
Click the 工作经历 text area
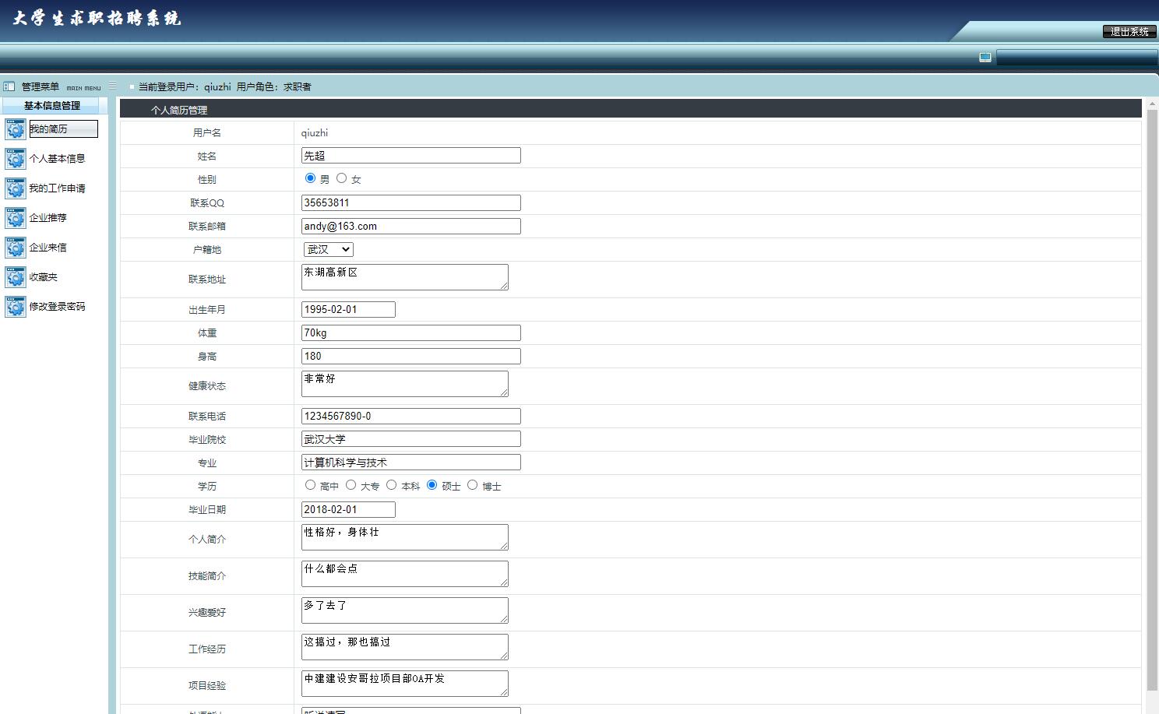click(x=405, y=647)
